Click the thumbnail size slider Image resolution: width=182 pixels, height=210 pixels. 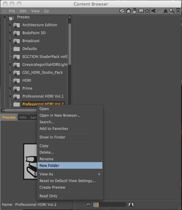click(x=109, y=205)
